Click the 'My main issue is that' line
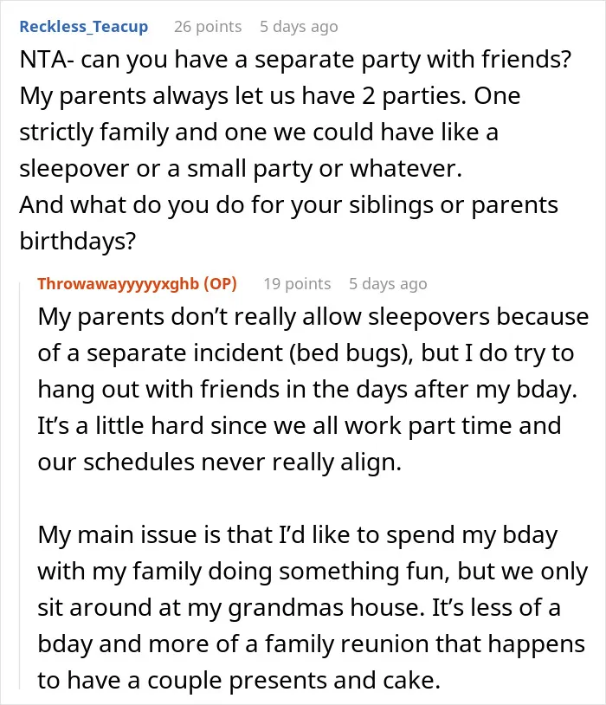The image size is (606, 705). (x=298, y=535)
